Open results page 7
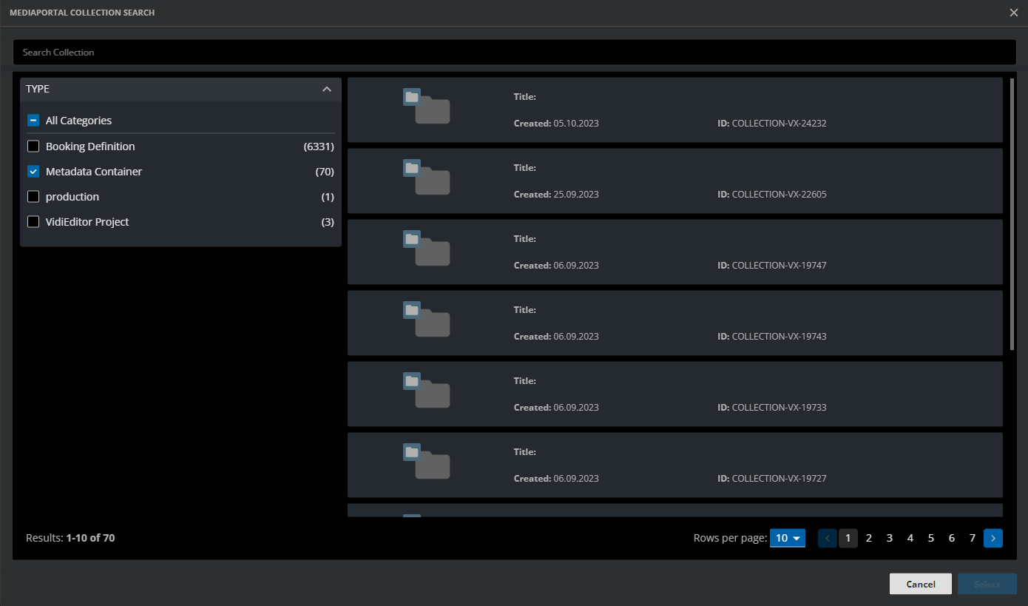Viewport: 1028px width, 606px height. coord(972,538)
